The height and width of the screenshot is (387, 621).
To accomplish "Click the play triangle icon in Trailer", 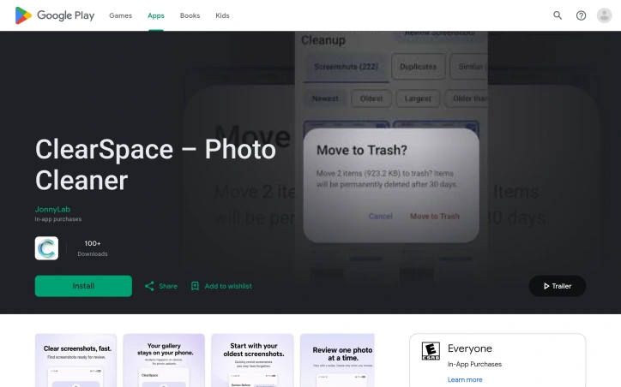I will (x=546, y=286).
